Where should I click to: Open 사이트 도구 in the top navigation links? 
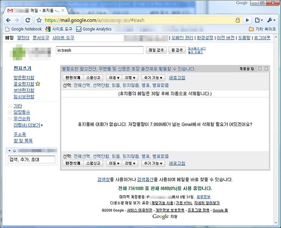click(63, 38)
